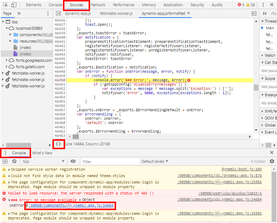Switch to What's New drawer tab
Image resolution: width=277 pixels, height=223 pixels.
click(42, 153)
